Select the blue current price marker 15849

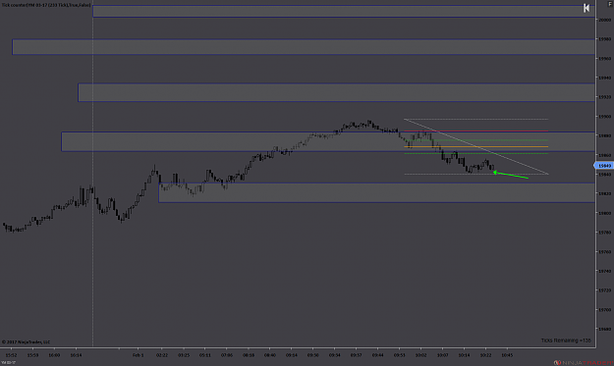[x=604, y=166]
